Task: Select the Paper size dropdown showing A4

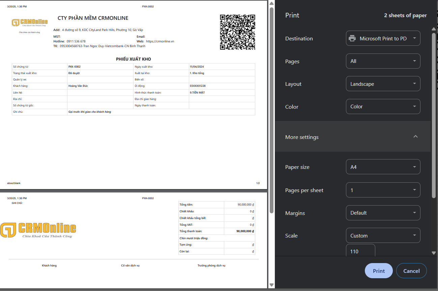Action: click(x=383, y=167)
